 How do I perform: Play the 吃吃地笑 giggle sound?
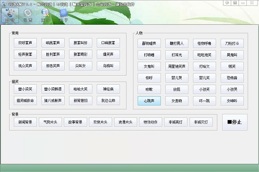tap(204, 55)
